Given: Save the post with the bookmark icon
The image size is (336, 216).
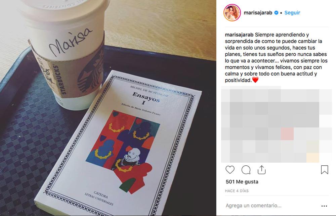Looking at the screenshot, I should pyautogui.click(x=325, y=170).
